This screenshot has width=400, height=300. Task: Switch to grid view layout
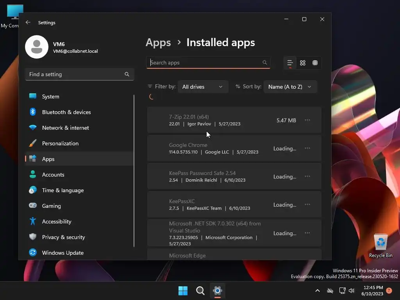coord(303,63)
